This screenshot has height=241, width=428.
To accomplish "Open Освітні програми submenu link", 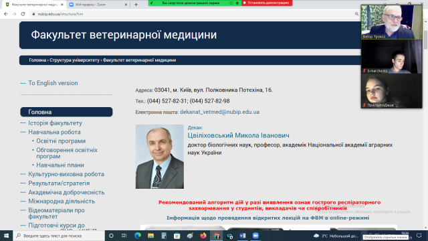I will (x=61, y=141).
